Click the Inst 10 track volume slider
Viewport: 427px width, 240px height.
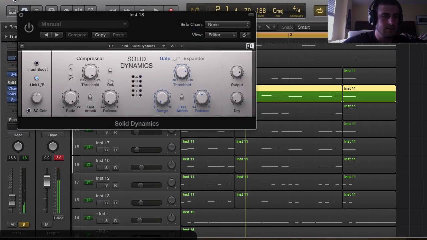click(x=146, y=168)
